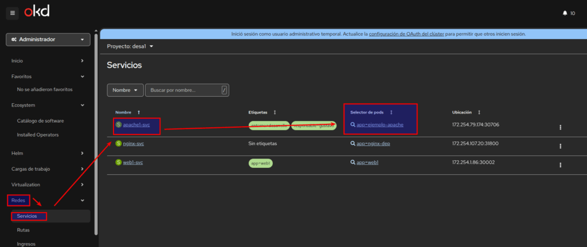The image size is (587, 247).
Task: Open the Proyecto: desa1 dropdown
Action: click(130, 46)
